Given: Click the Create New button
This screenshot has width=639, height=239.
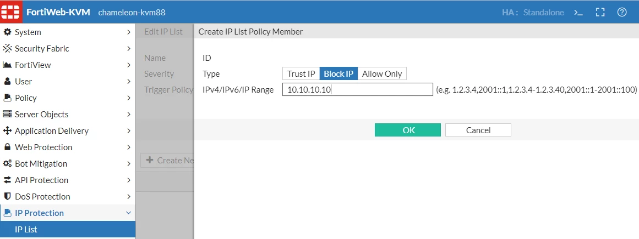Looking at the screenshot, I should click(167, 160).
